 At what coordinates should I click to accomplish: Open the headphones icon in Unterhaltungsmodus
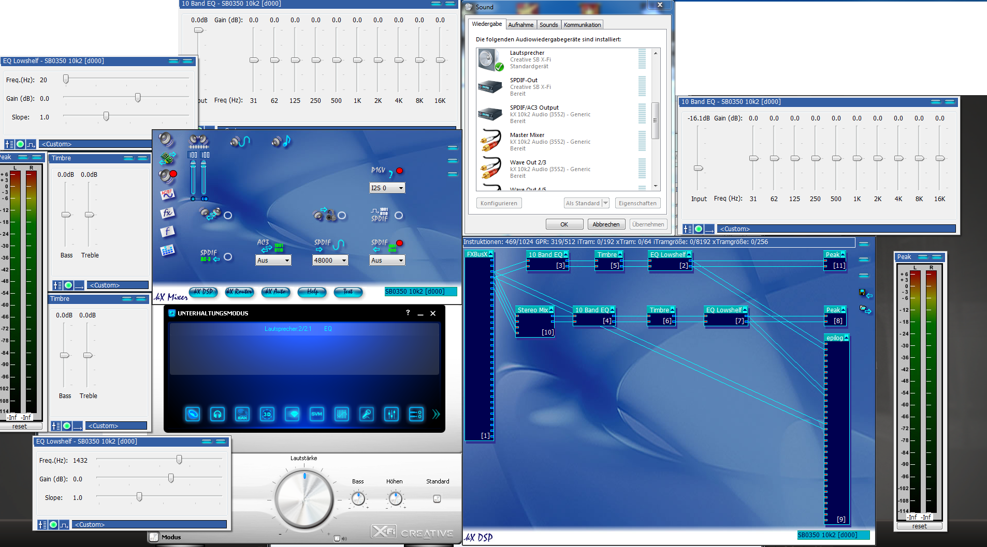point(217,414)
